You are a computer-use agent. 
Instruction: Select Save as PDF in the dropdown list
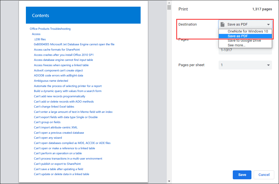245,36
